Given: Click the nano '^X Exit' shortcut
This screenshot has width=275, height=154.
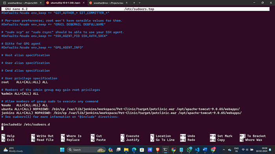Looking at the screenshot, I should pos(8,140).
